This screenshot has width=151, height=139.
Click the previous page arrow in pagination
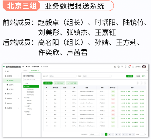103,134
